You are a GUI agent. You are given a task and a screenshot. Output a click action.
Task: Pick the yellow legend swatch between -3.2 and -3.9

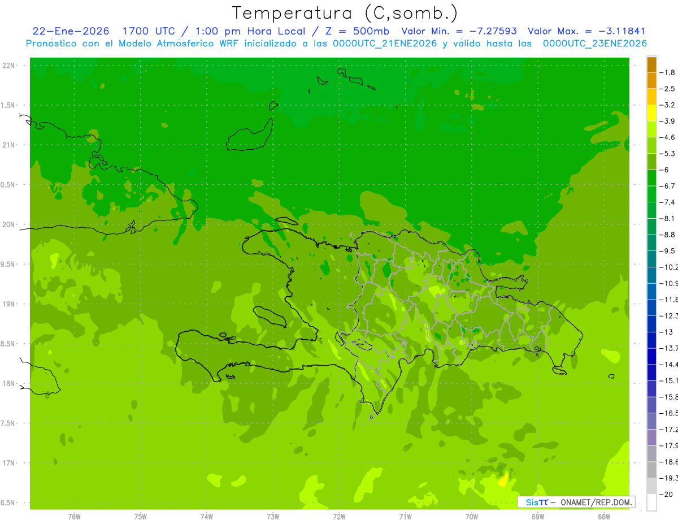[x=651, y=113]
